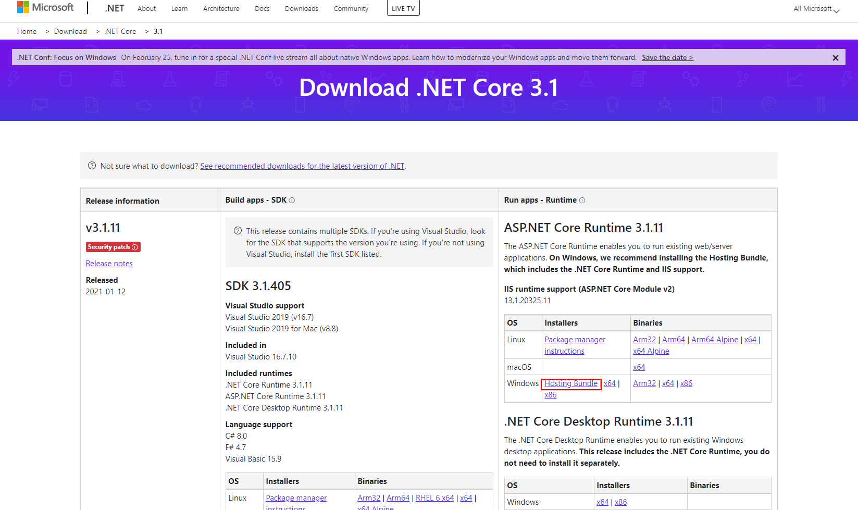Click the 'Download .NET Core 3.1' page heading

[429, 88]
